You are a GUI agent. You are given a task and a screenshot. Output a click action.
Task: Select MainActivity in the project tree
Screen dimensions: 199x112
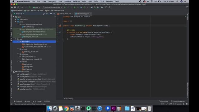pyautogui.click(x=29, y=27)
